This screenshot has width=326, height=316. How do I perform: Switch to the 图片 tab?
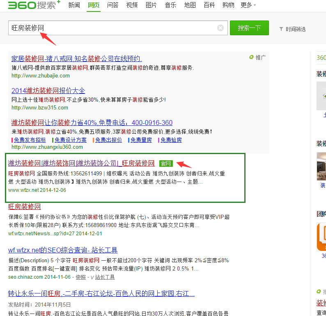(x=151, y=5)
